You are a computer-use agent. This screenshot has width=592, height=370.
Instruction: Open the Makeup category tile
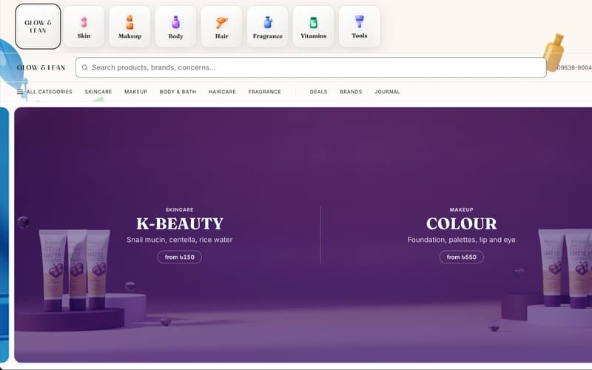coord(129,27)
